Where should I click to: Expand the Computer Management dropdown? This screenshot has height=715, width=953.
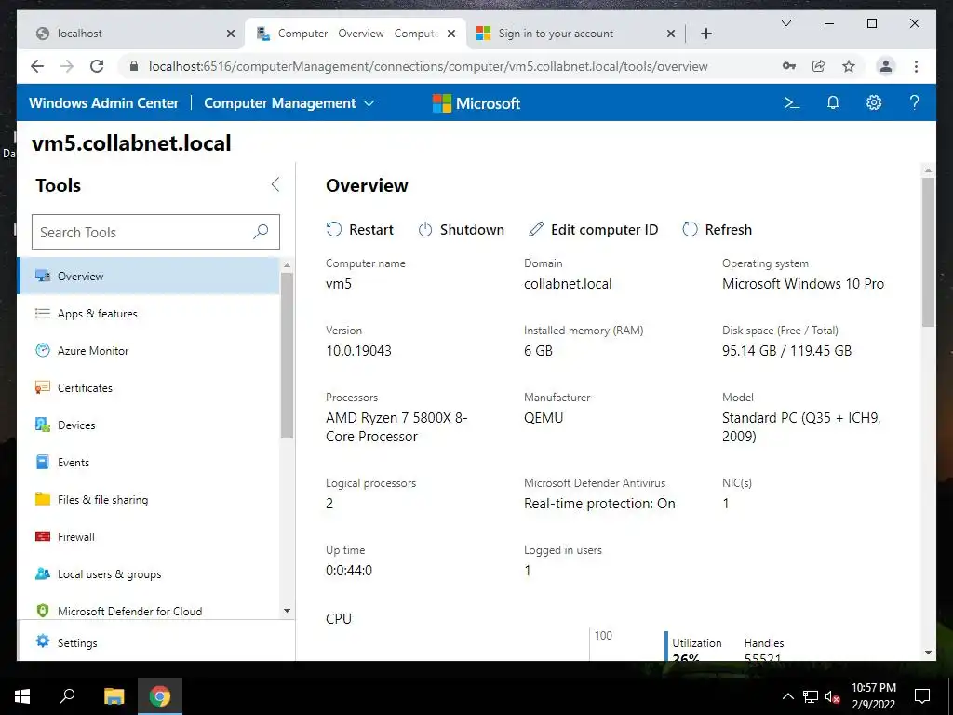369,103
